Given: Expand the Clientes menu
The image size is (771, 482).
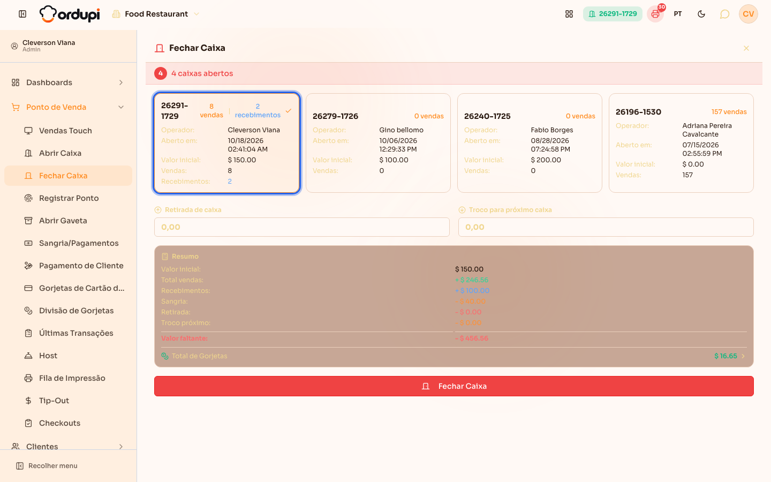Looking at the screenshot, I should [68, 447].
